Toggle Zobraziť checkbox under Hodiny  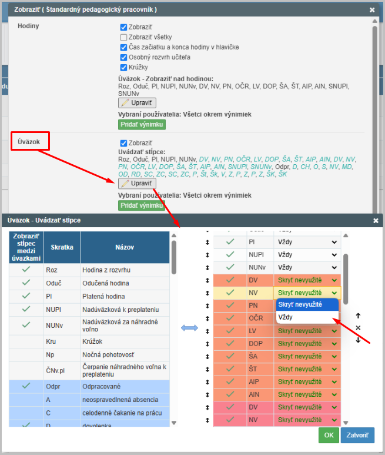123,27
